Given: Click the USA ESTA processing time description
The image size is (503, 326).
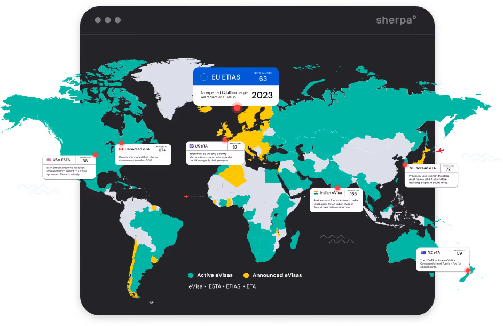Looking at the screenshot, I should (x=67, y=171).
